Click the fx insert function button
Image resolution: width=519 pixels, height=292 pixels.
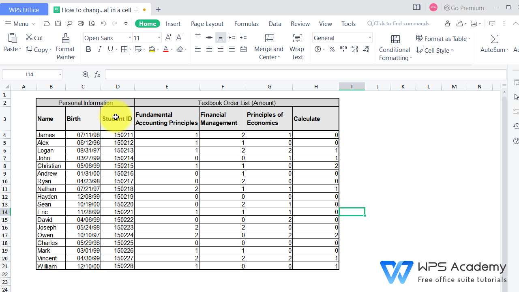tap(97, 74)
